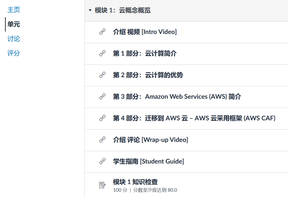Click link icon beside 第 2 部分: 云计算的优势

pyautogui.click(x=102, y=75)
